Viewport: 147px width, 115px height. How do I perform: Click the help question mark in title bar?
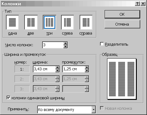137,4
